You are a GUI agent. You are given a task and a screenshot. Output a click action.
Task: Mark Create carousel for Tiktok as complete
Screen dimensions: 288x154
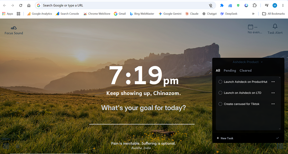point(220,104)
